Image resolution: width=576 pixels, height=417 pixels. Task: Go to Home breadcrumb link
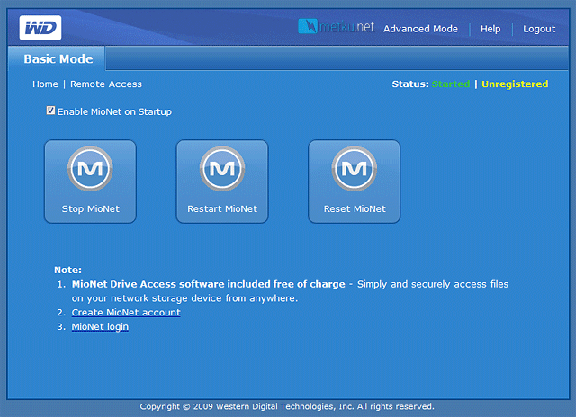pyautogui.click(x=45, y=84)
